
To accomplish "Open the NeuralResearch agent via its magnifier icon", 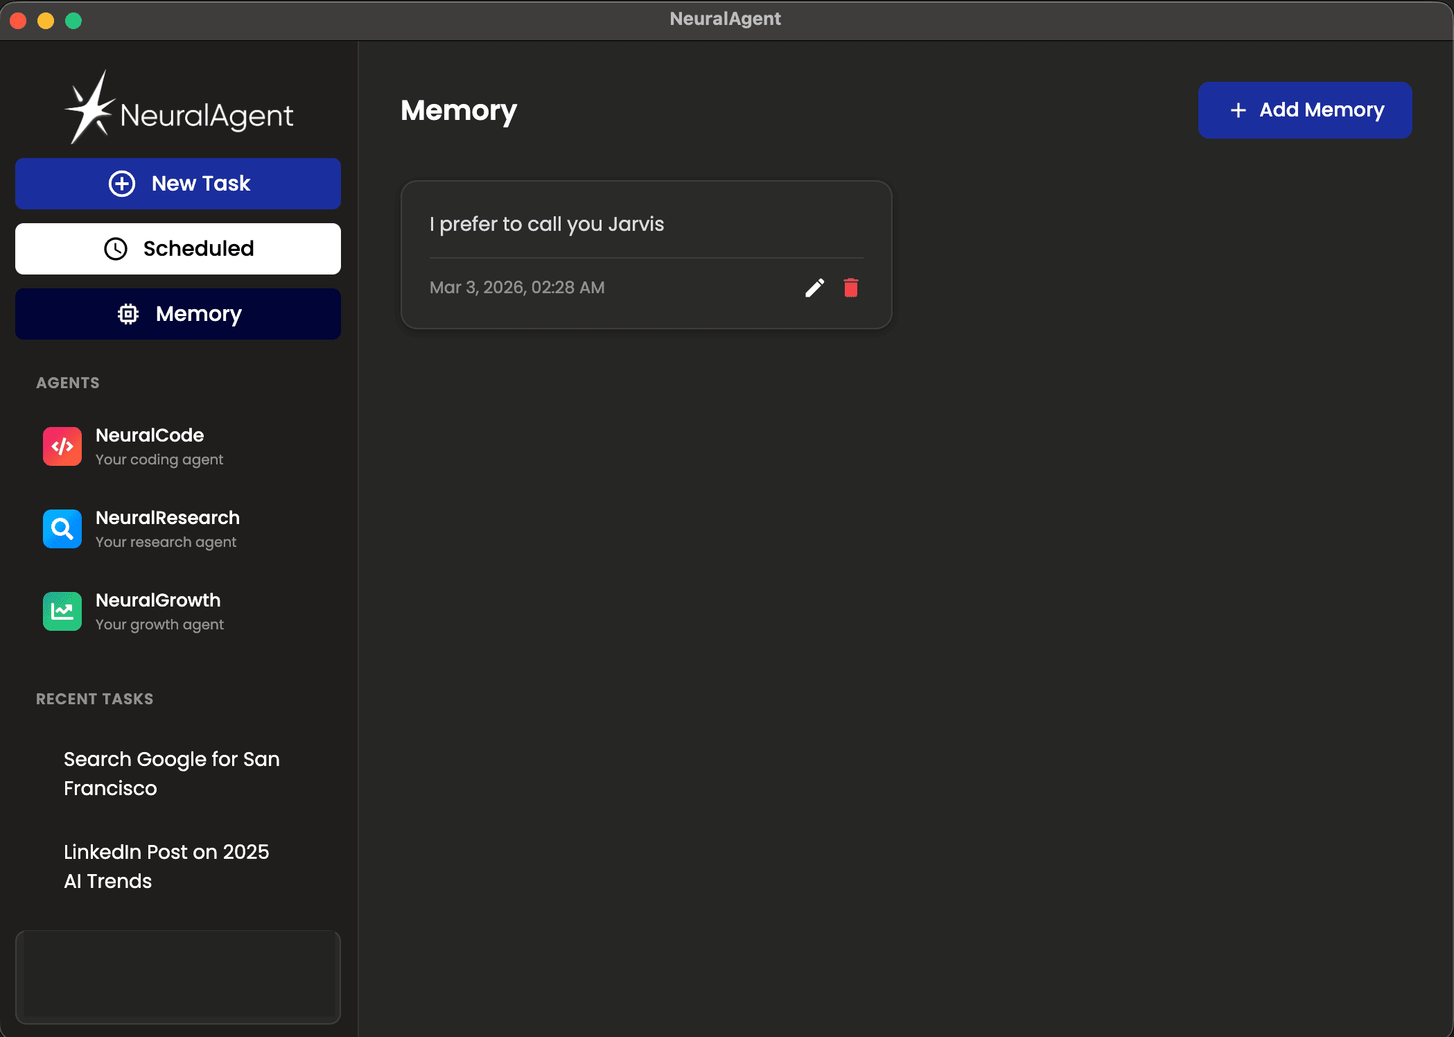I will pos(62,528).
